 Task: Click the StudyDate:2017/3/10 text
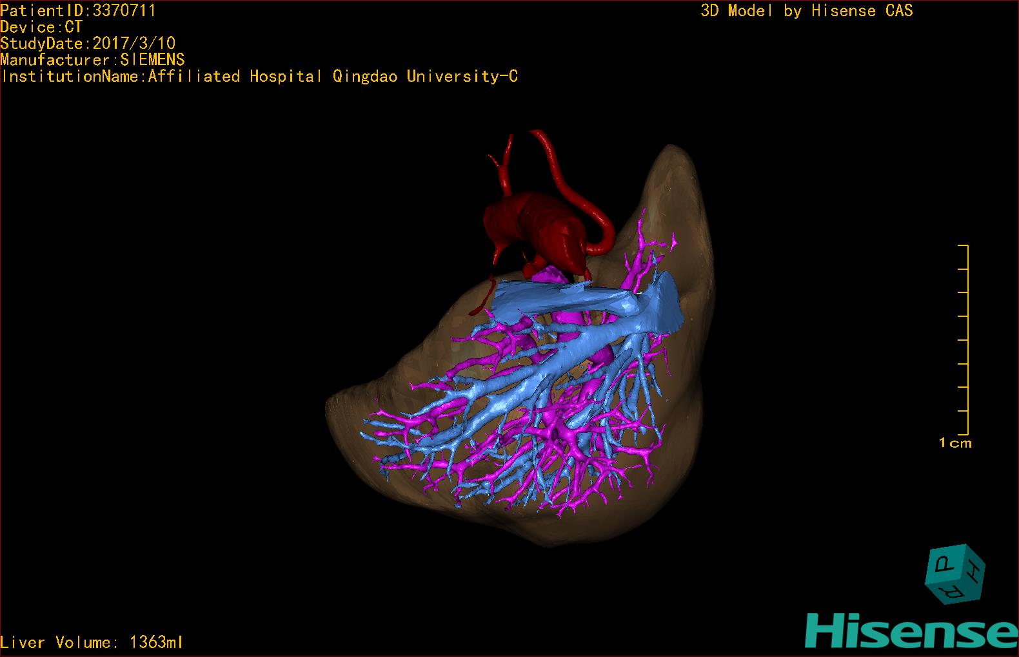pos(88,43)
